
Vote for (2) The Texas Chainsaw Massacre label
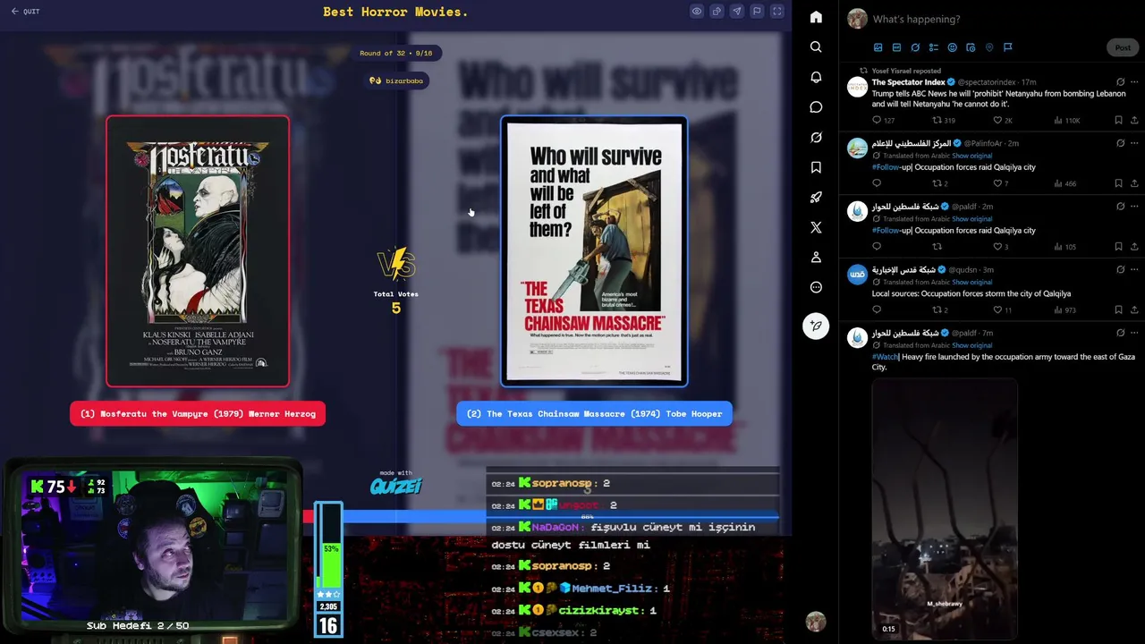pyautogui.click(x=594, y=413)
